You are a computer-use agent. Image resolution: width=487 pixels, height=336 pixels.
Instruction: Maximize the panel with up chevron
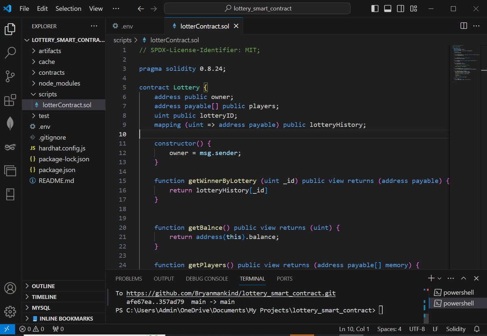(x=463, y=278)
